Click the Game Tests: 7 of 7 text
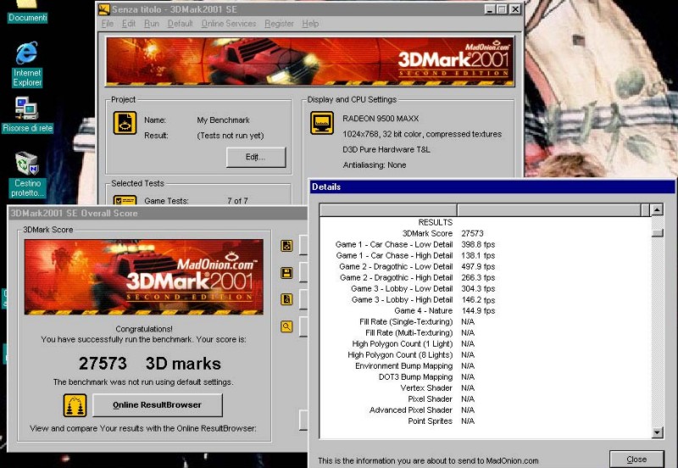This screenshot has width=678, height=468. click(x=196, y=201)
